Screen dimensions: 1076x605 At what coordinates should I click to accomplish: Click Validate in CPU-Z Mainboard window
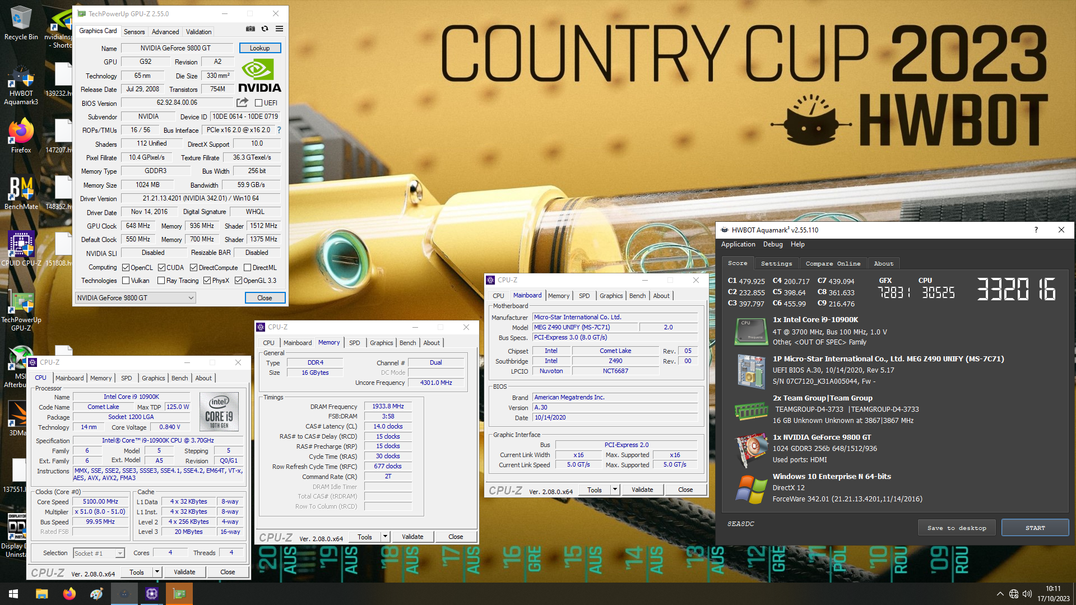pyautogui.click(x=642, y=490)
